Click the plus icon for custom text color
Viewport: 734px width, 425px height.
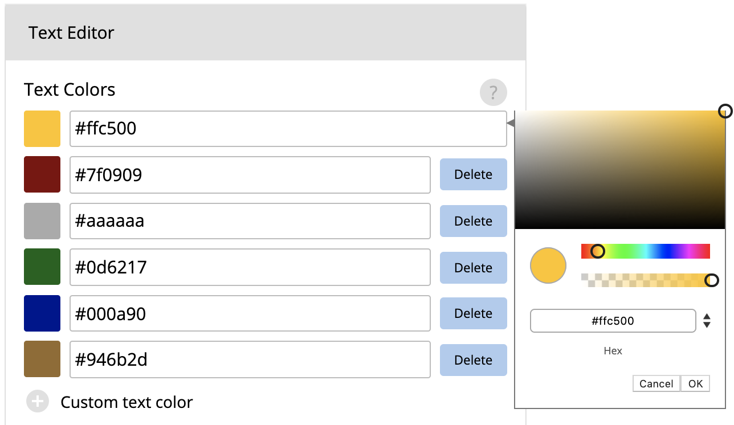pyautogui.click(x=38, y=402)
